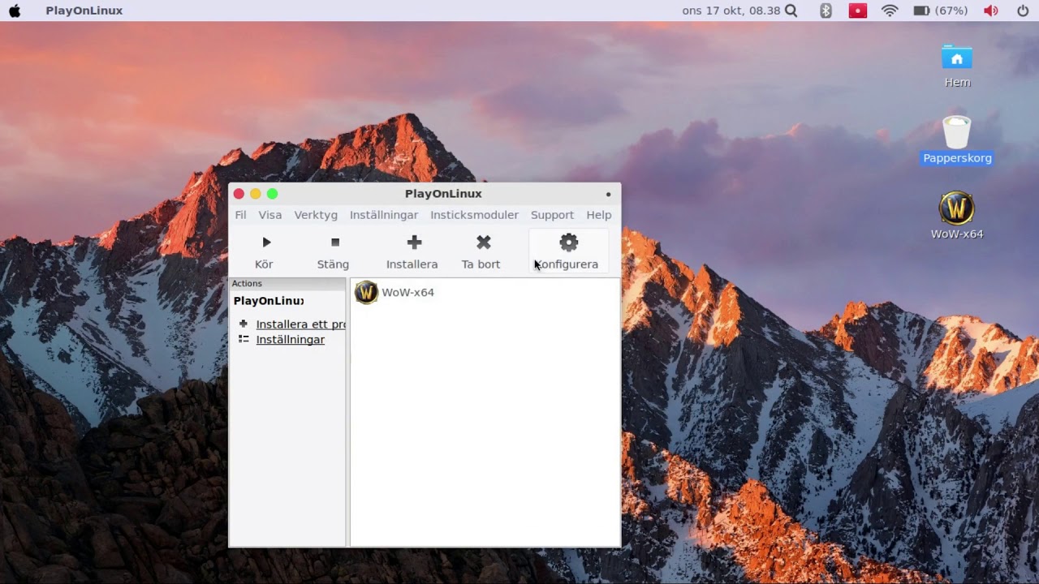Close the PlayOnLinux window with the red button

(x=239, y=194)
